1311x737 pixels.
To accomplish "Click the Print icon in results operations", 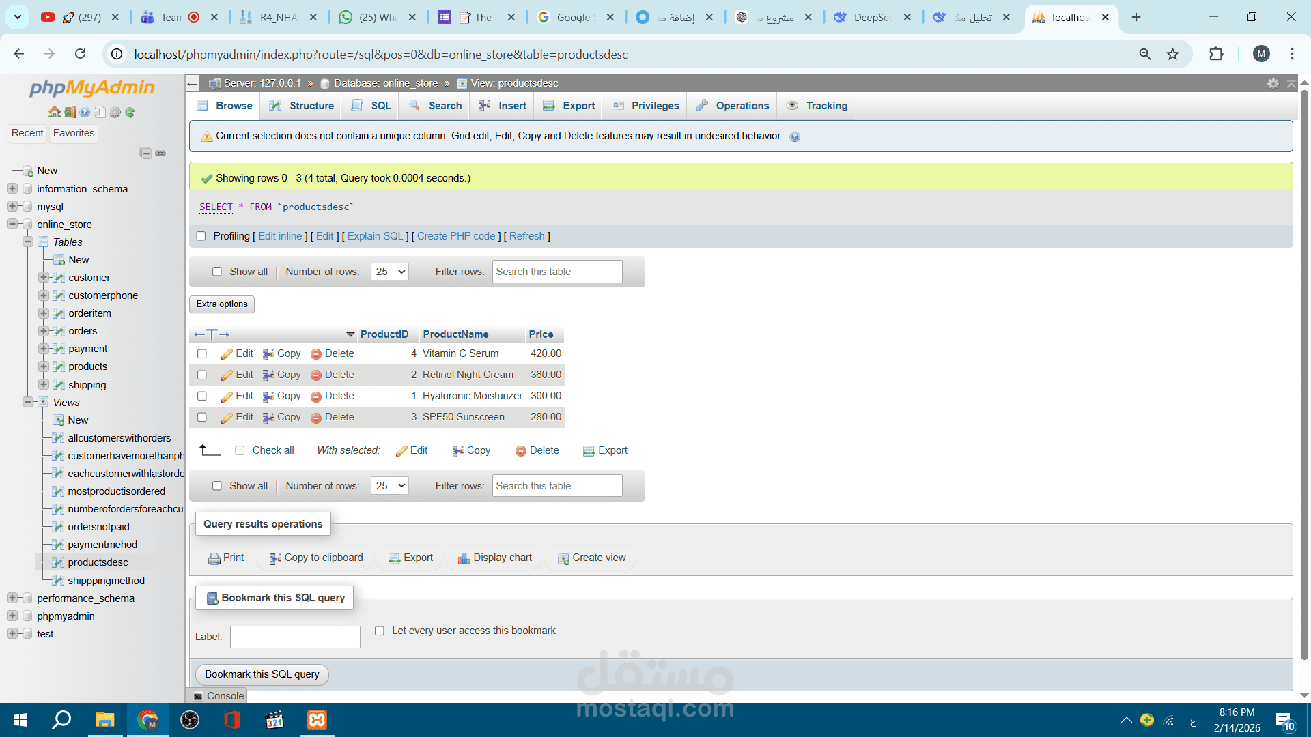I will click(x=214, y=558).
